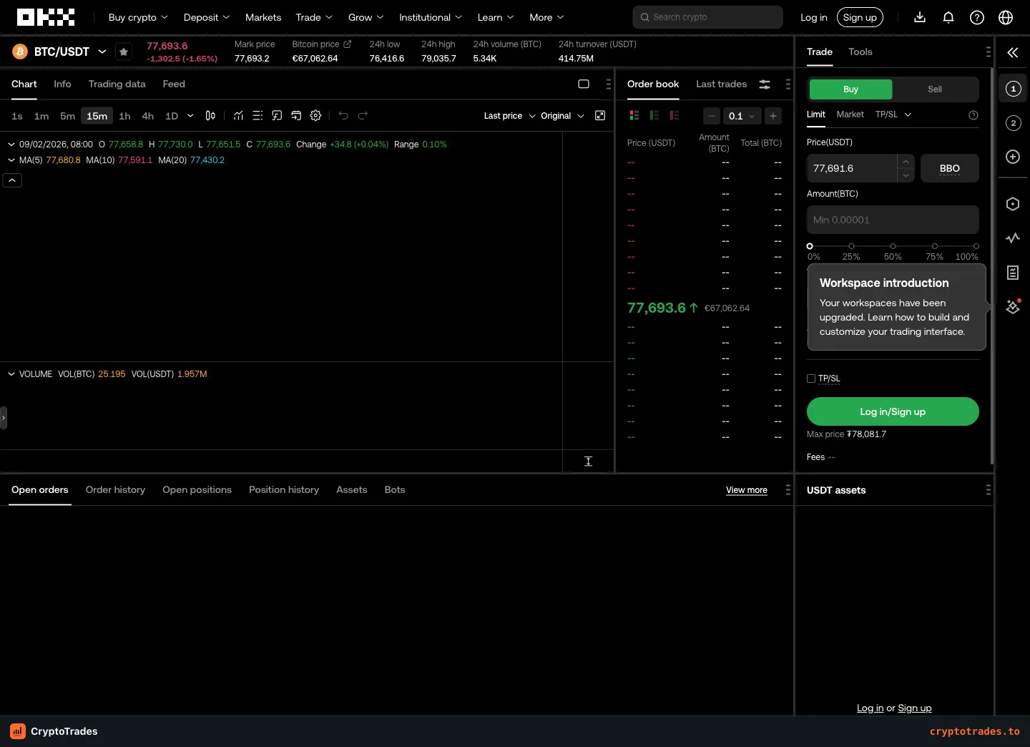Open chart settings gear
The height and width of the screenshot is (747, 1030).
[x=315, y=115]
